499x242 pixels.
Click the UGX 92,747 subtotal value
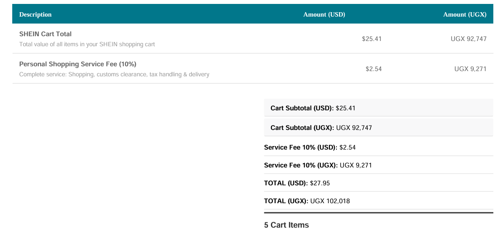tap(354, 128)
